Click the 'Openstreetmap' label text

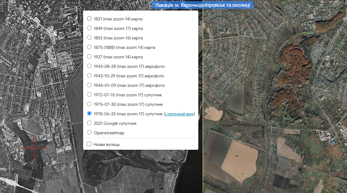point(109,133)
